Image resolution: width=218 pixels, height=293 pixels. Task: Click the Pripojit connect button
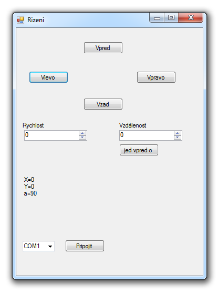85,246
